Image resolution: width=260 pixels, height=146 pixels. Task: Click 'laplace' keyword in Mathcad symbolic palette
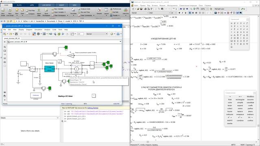[x=240, y=112]
